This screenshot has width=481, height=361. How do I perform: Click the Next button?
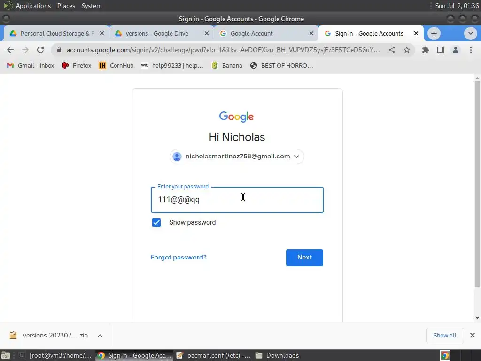304,257
